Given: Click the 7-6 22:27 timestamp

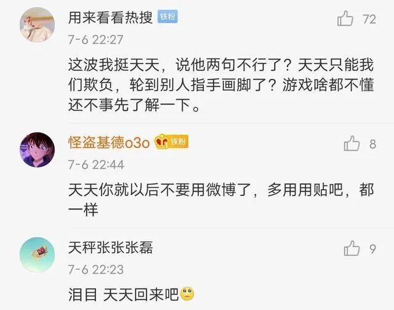Looking at the screenshot, I should pos(96,39).
